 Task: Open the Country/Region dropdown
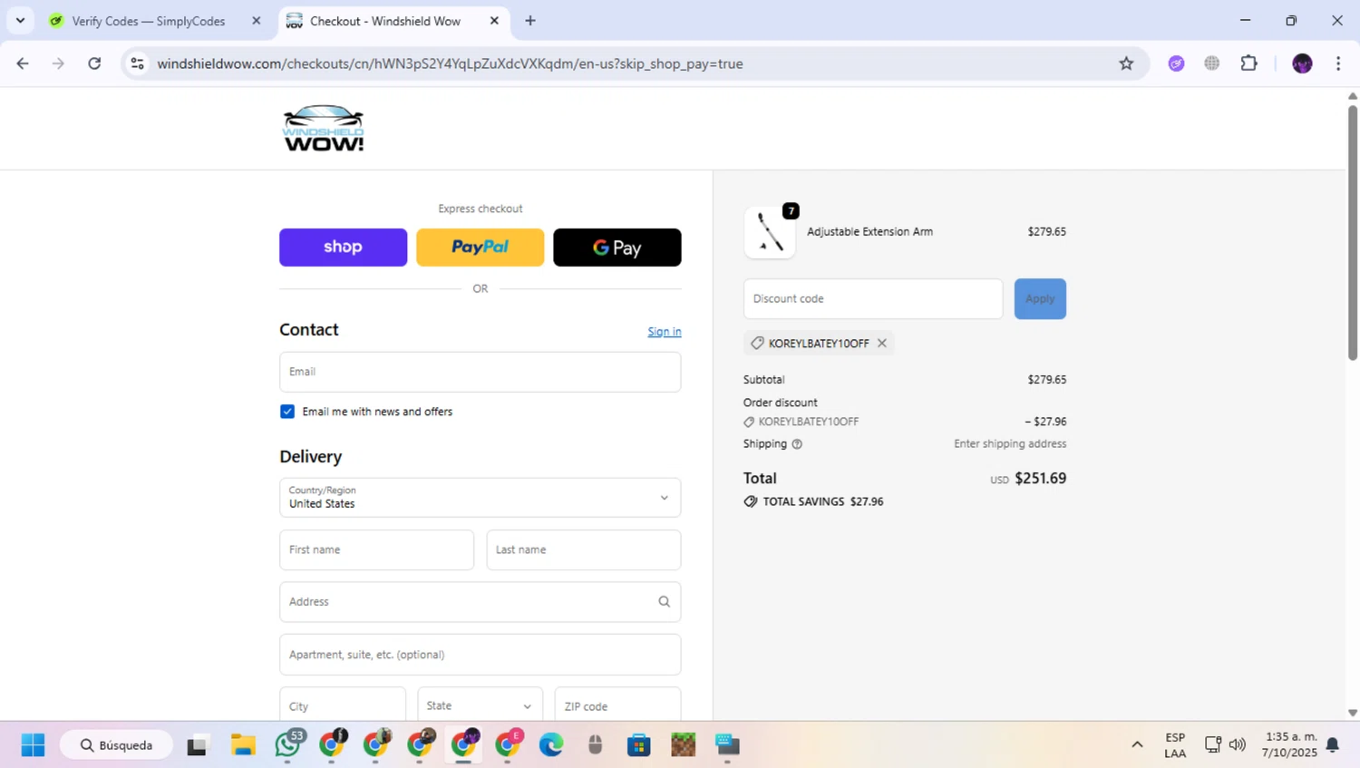tap(480, 498)
